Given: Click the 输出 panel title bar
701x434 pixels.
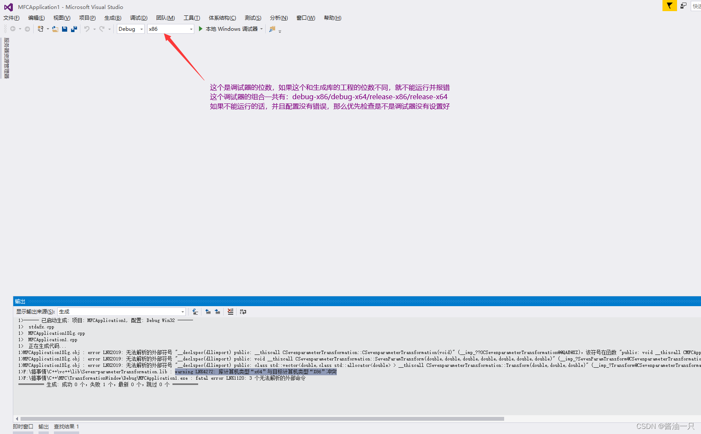Looking at the screenshot, I should [x=357, y=301].
